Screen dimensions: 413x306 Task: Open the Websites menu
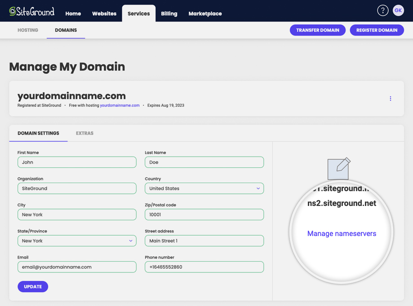point(104,13)
